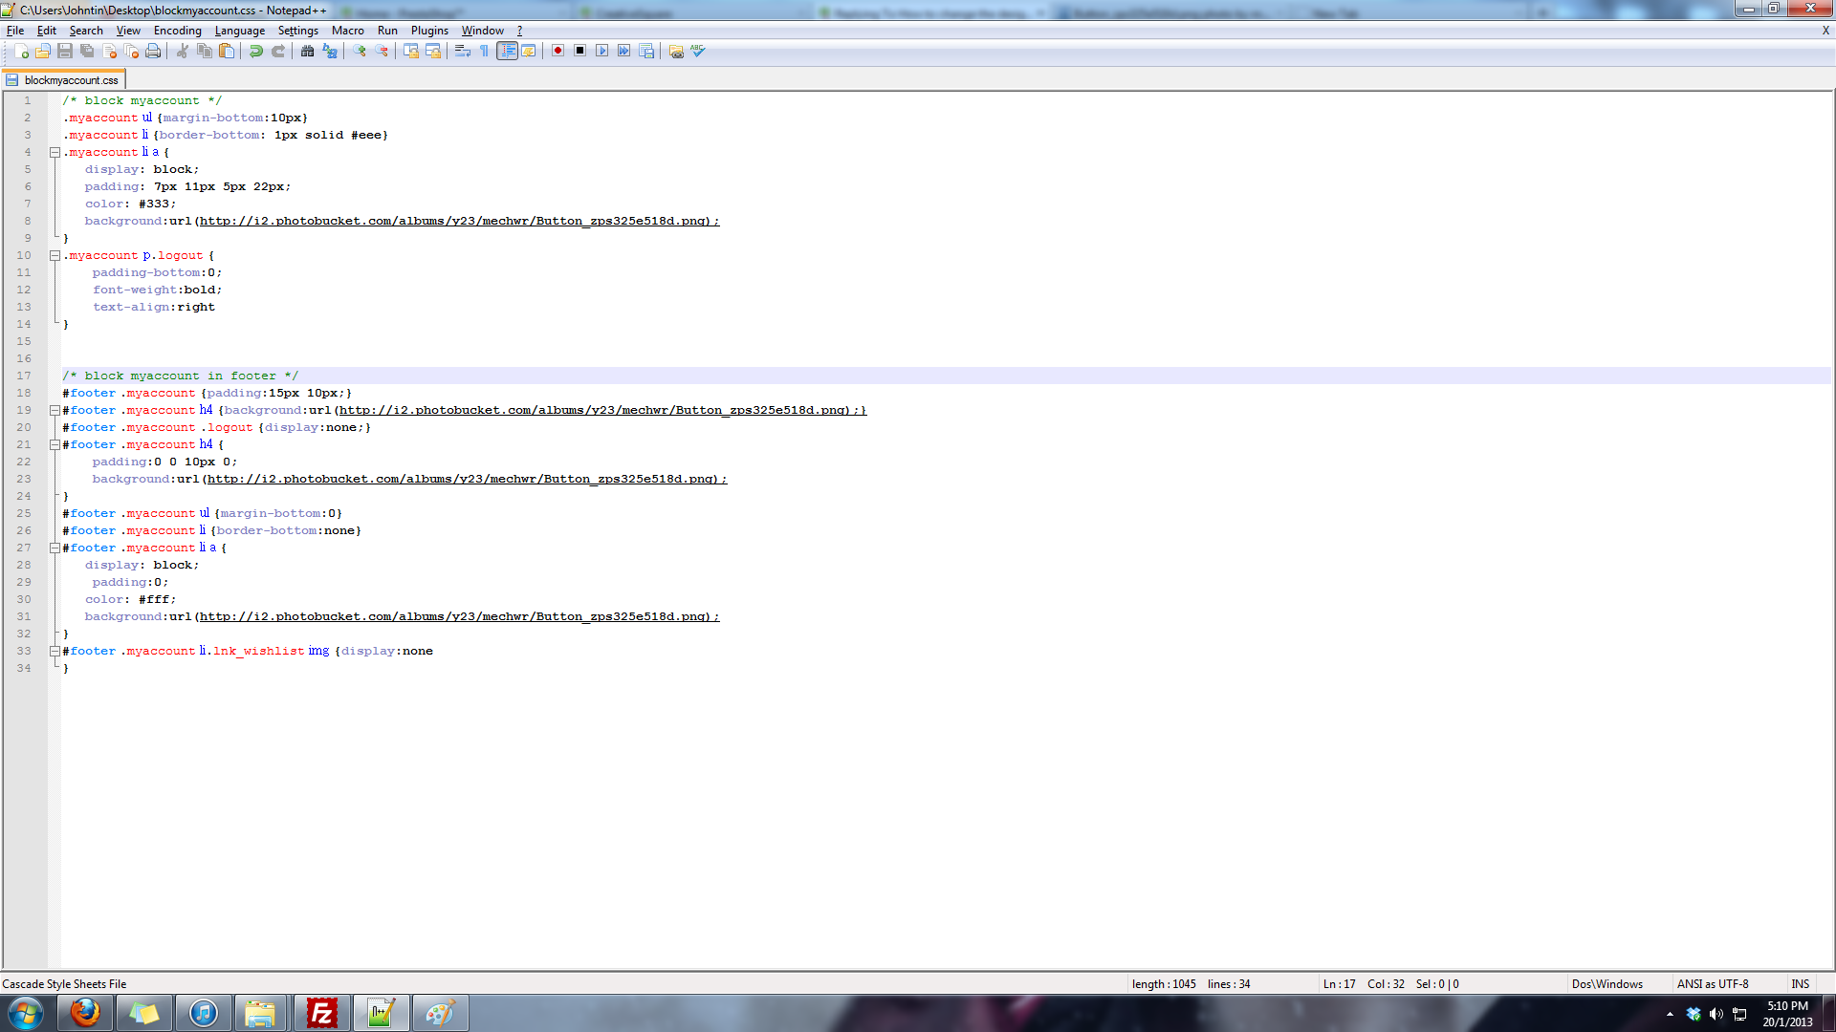Click the Zoom in magnifier icon
The image size is (1836, 1032).
(x=360, y=52)
